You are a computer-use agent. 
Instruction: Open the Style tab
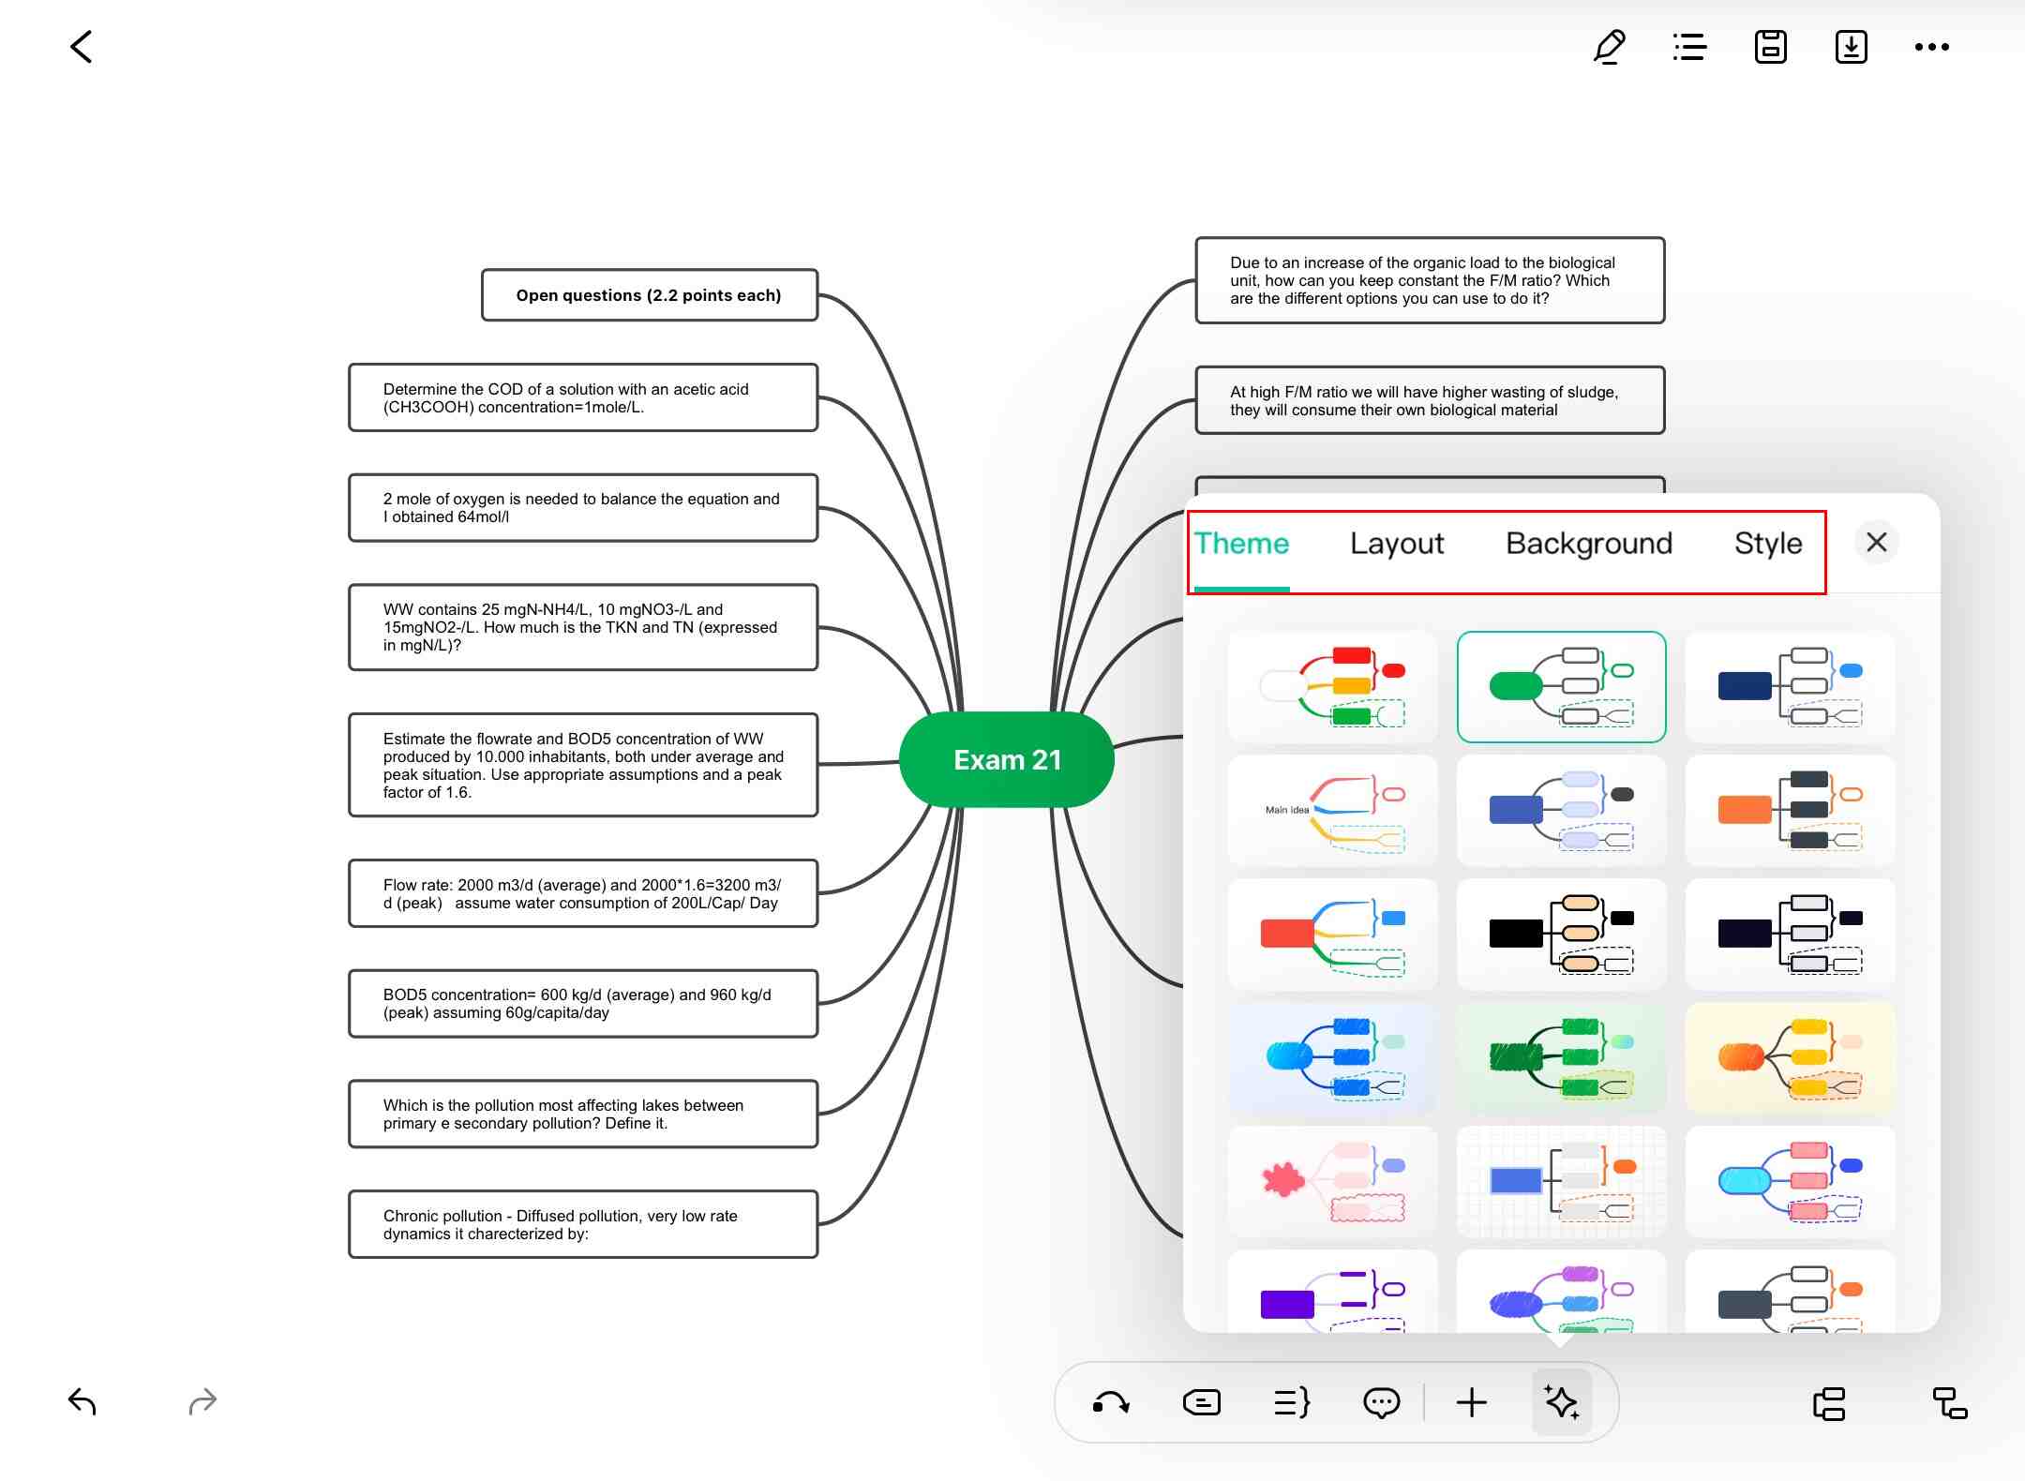[x=1767, y=544]
